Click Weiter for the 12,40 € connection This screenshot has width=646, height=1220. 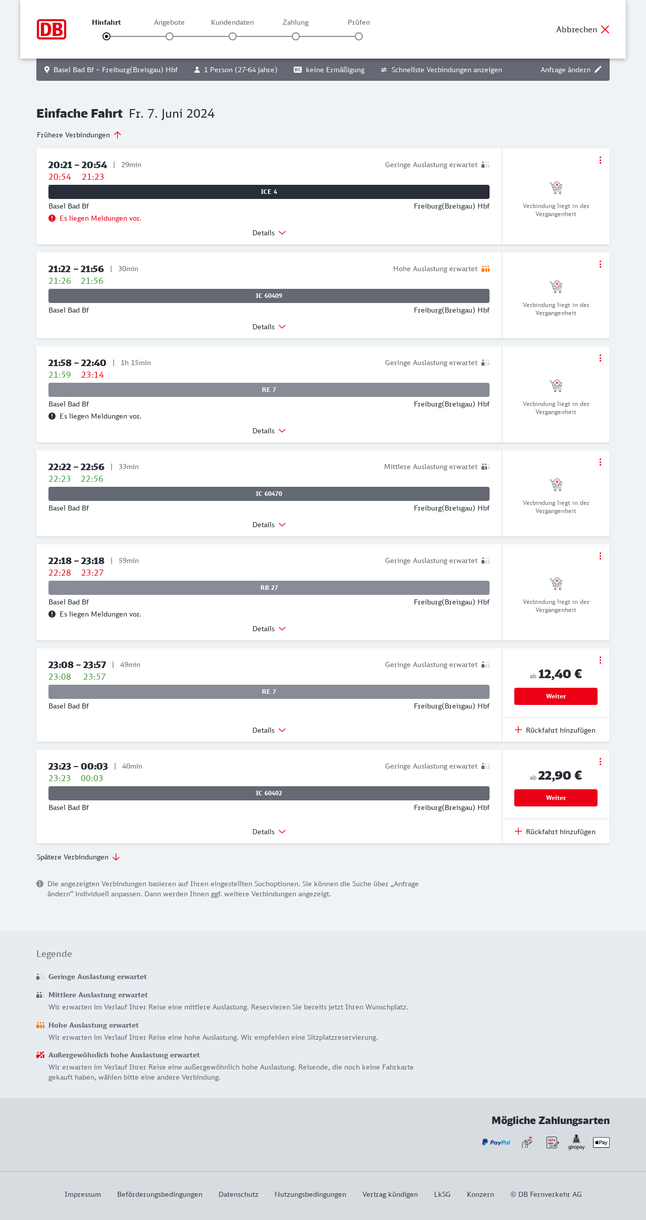pyautogui.click(x=556, y=696)
